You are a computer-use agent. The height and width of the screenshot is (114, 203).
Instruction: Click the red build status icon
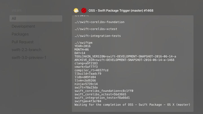coord(84,11)
